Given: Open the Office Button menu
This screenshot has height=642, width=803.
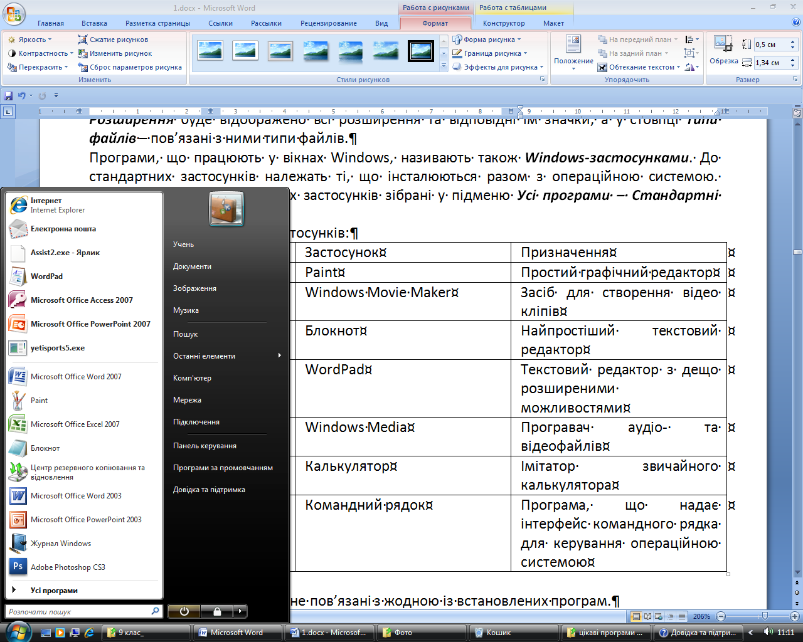Looking at the screenshot, I should (14, 14).
